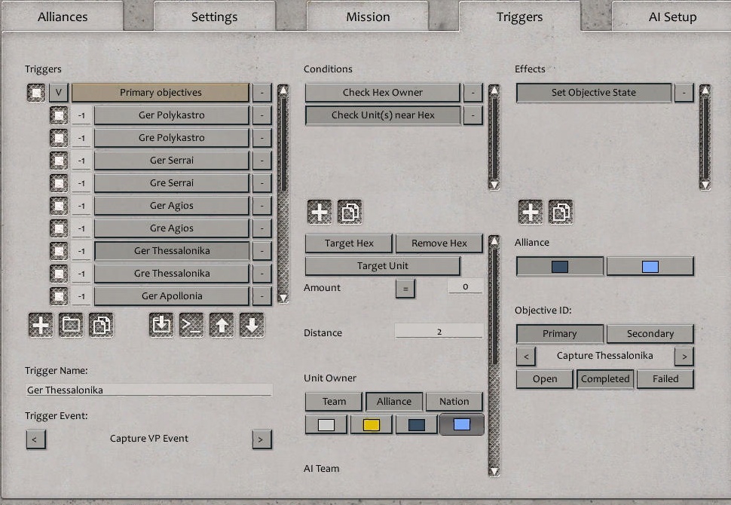Remove the Set Objective State effect

tap(684, 92)
